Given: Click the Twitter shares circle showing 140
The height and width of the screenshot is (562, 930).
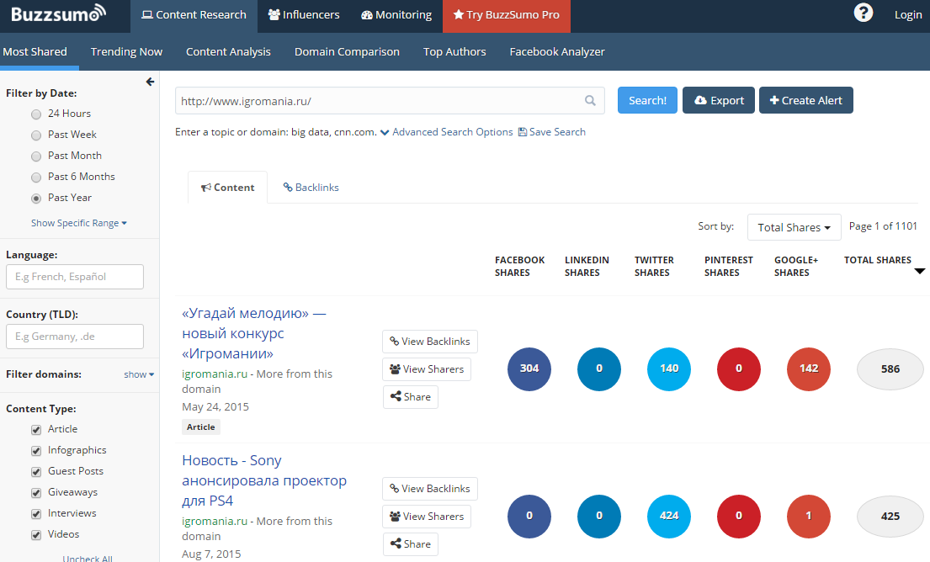Looking at the screenshot, I should pos(669,368).
